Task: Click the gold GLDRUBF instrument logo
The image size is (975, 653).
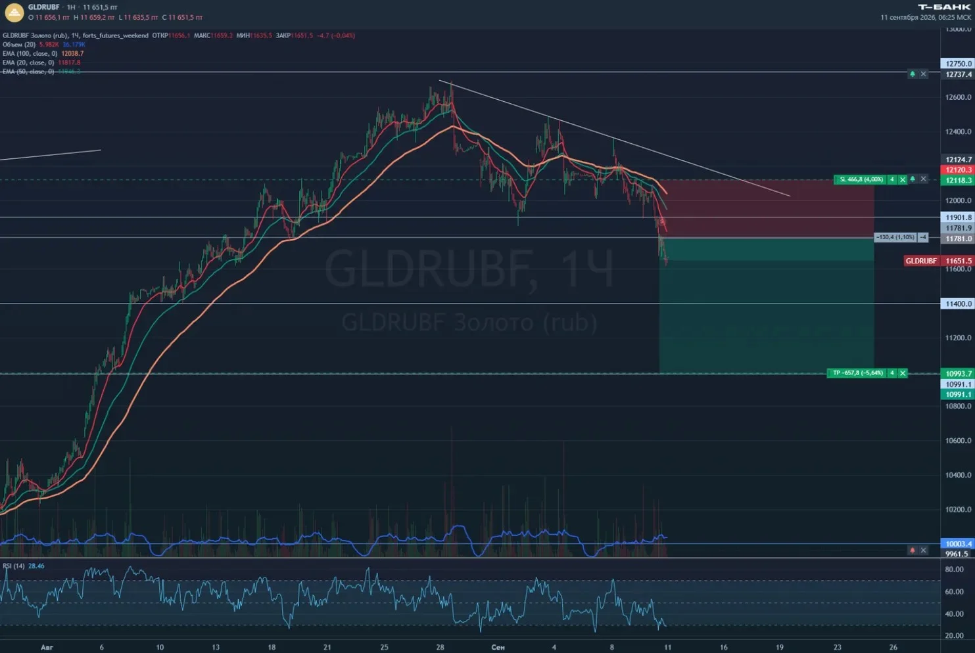Action: point(14,11)
